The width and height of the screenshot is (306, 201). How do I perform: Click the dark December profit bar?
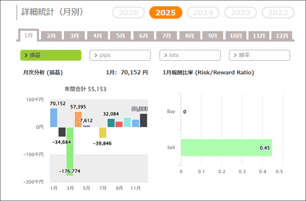143,120
